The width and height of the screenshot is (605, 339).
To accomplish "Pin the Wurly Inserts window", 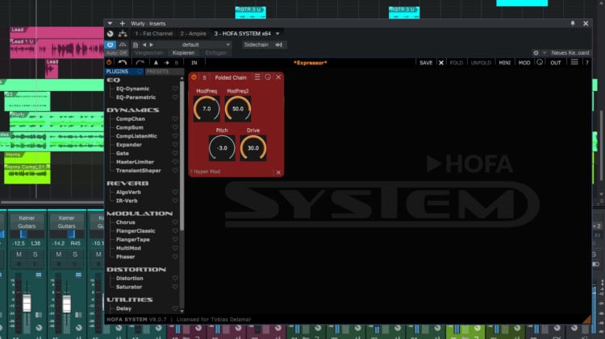I will pos(573,23).
